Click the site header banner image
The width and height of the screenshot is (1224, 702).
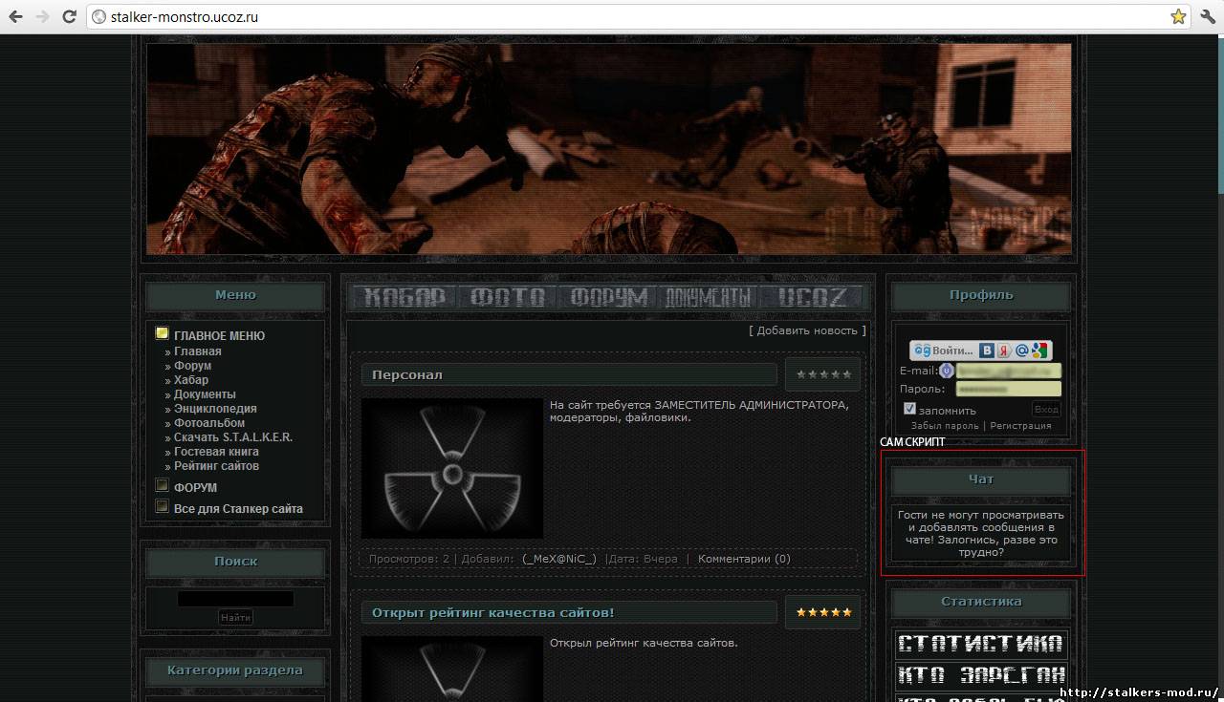609,148
